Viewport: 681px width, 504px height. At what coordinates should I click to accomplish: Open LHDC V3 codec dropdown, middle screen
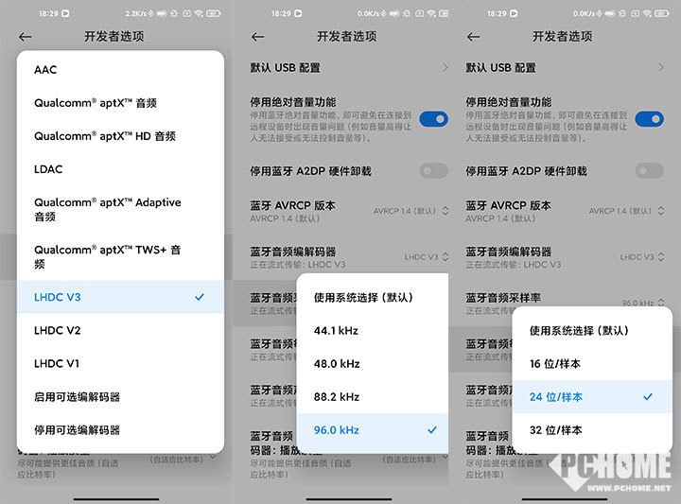[x=427, y=257]
